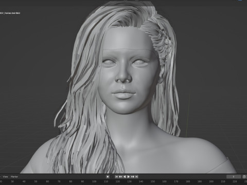Jump to the previous keyframe
Viewport: 247px width, 185px height.
pos(120,177)
